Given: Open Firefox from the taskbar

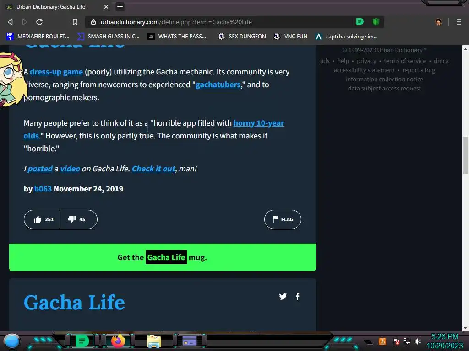Looking at the screenshot, I should 118,341.
